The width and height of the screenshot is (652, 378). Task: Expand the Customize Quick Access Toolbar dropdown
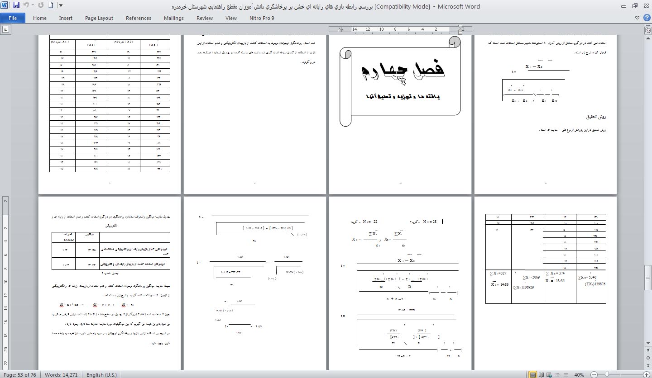[x=61, y=6]
